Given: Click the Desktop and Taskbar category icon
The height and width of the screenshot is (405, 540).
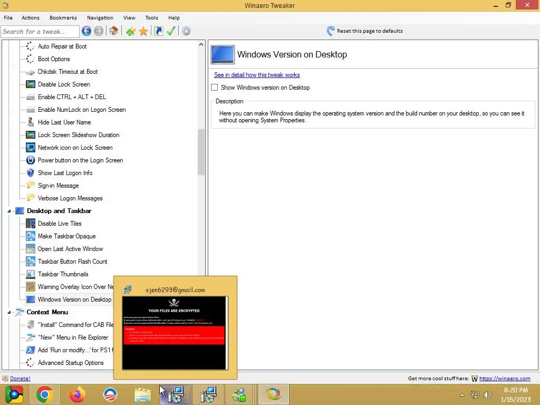Looking at the screenshot, I should pyautogui.click(x=20, y=211).
